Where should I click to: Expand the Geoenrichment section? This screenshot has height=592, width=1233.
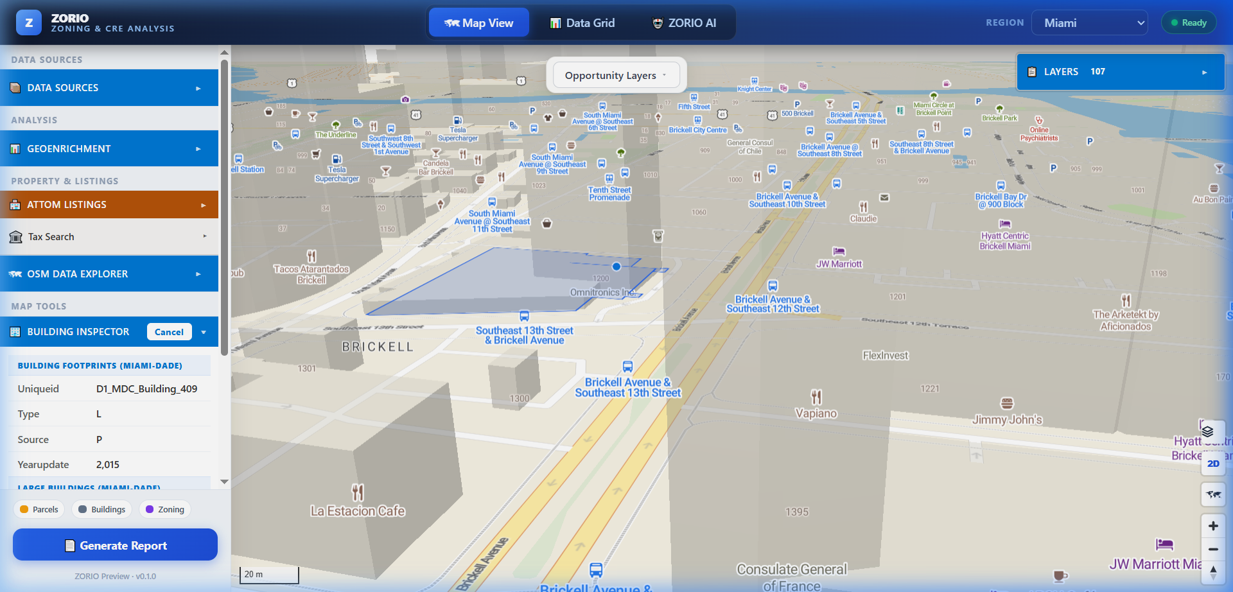(x=109, y=148)
